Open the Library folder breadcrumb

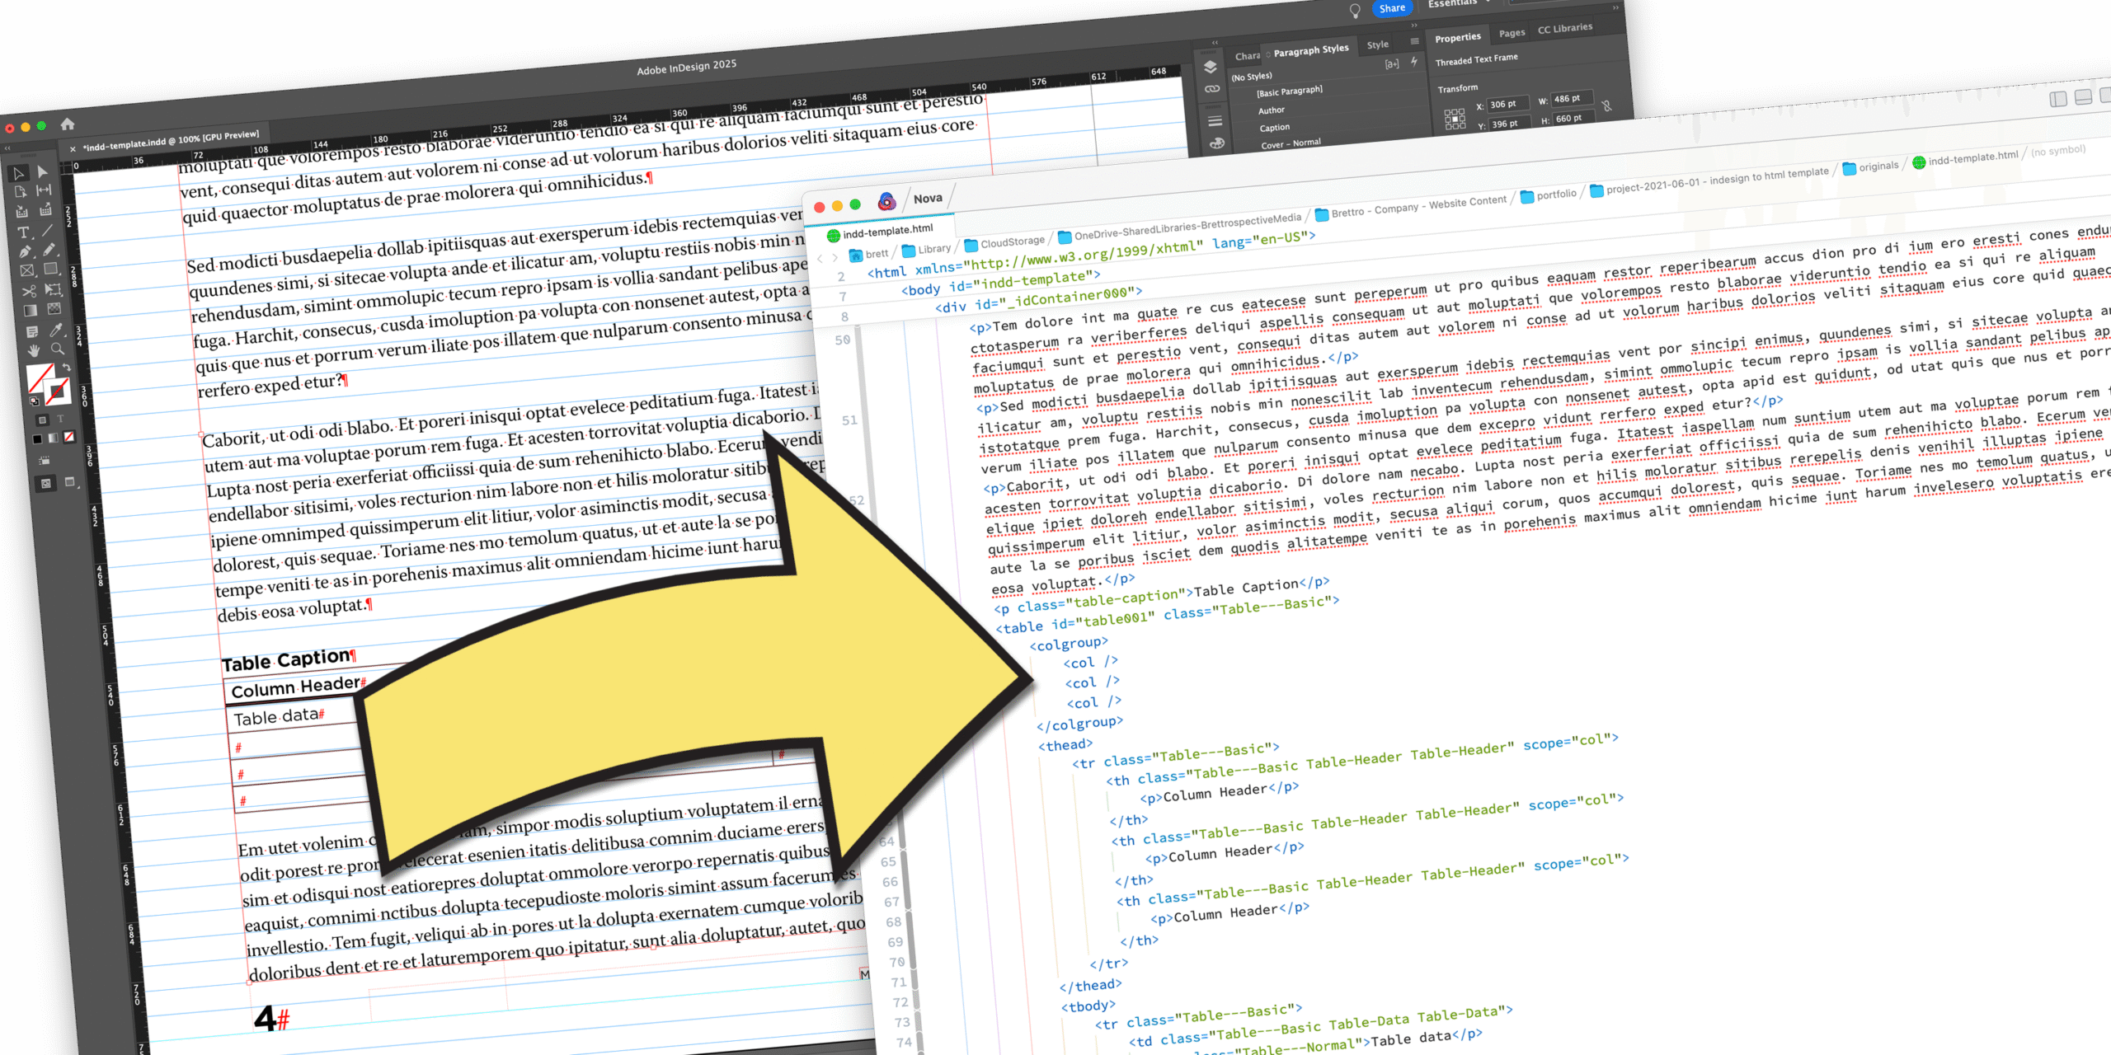926,249
